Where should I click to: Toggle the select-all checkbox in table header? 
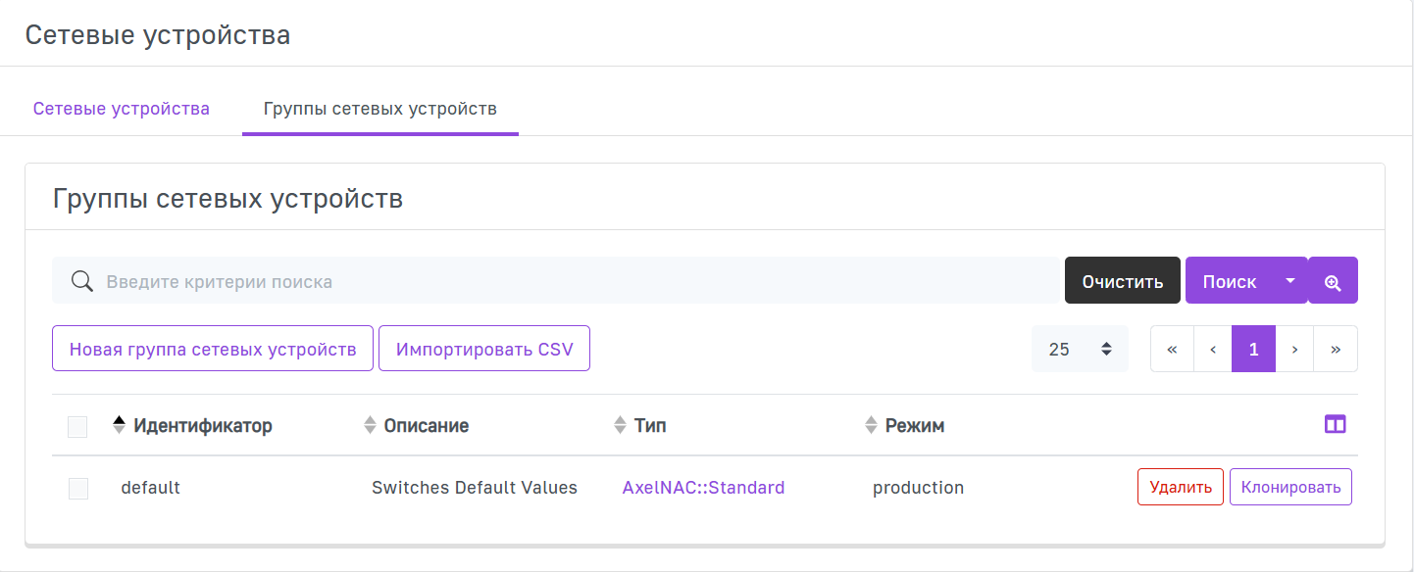[77, 426]
